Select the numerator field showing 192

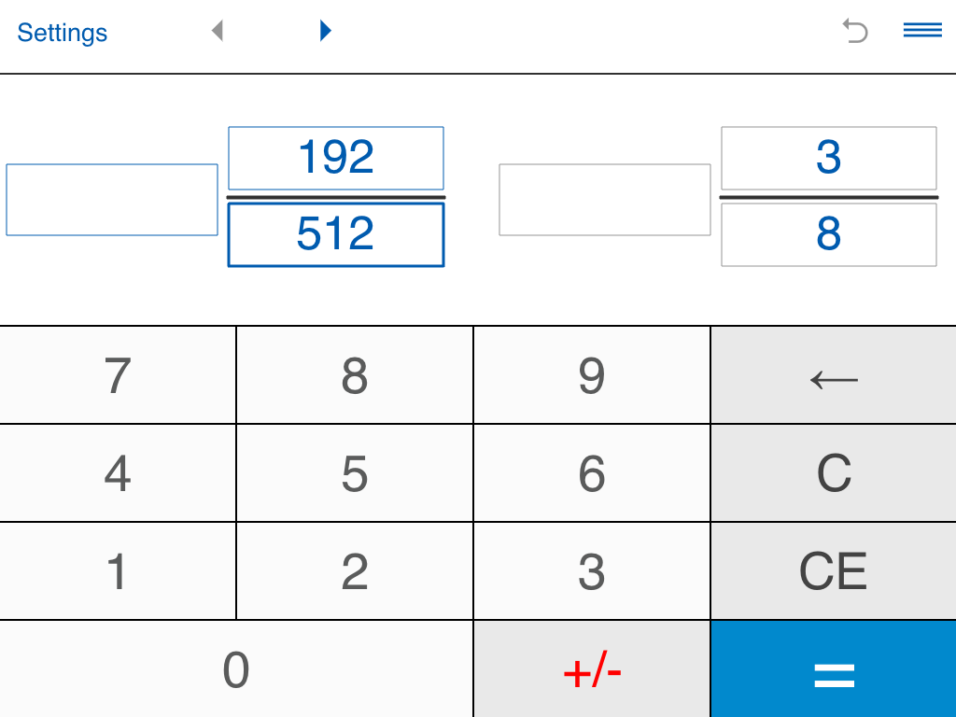click(x=336, y=158)
